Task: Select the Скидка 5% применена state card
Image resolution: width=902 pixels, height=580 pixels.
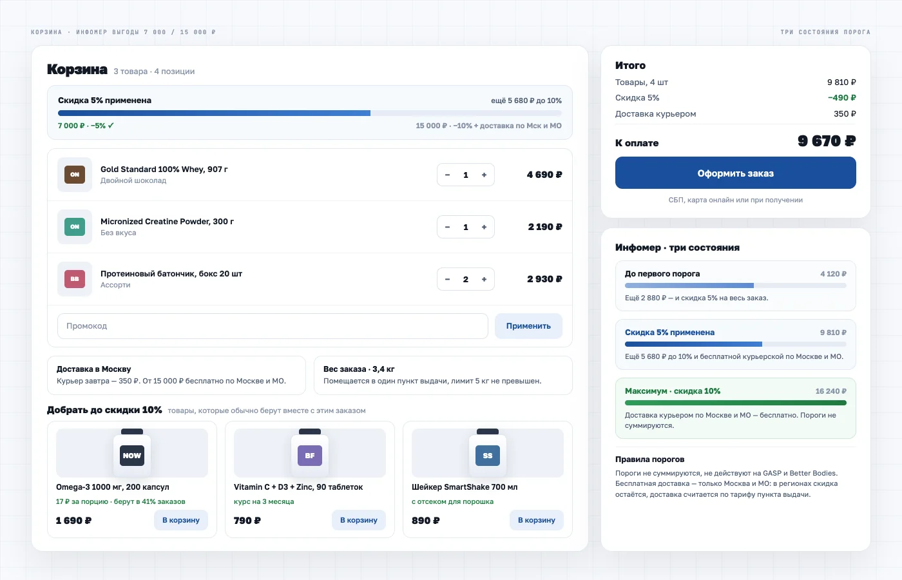Action: (x=736, y=344)
